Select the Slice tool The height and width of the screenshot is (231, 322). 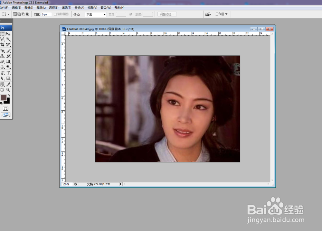coord(8,44)
